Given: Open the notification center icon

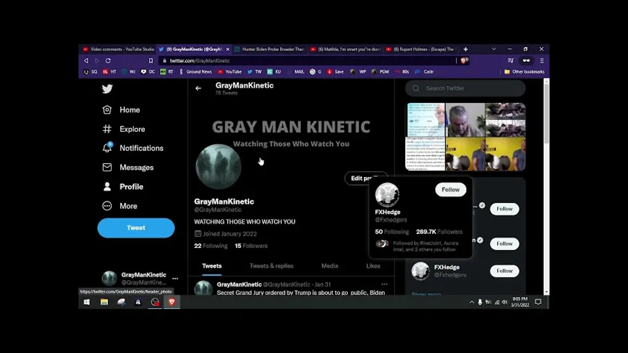Looking at the screenshot, I should pos(538,302).
